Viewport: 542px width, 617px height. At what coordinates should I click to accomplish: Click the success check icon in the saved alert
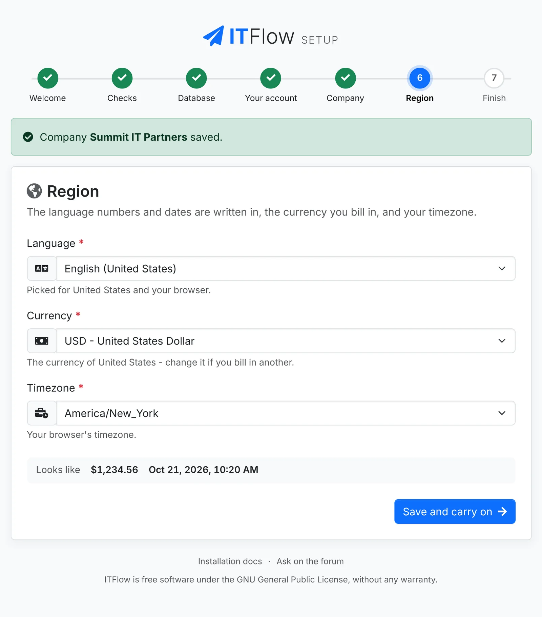[28, 137]
